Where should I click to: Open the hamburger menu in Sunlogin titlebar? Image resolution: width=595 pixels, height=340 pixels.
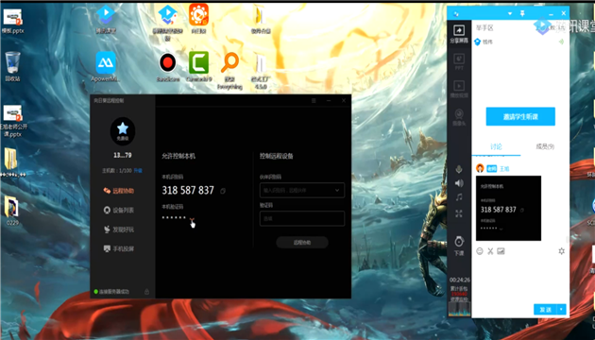(314, 100)
